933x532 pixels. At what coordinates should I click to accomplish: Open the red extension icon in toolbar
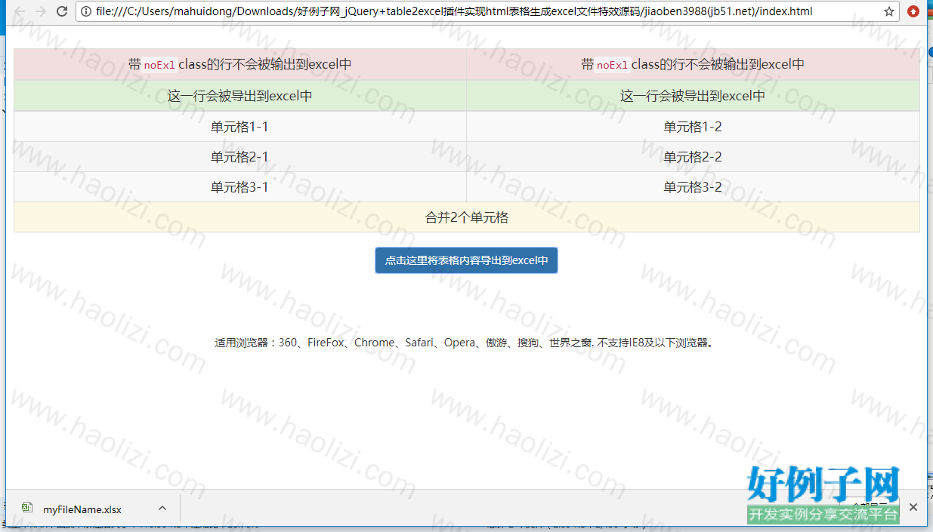[x=913, y=11]
